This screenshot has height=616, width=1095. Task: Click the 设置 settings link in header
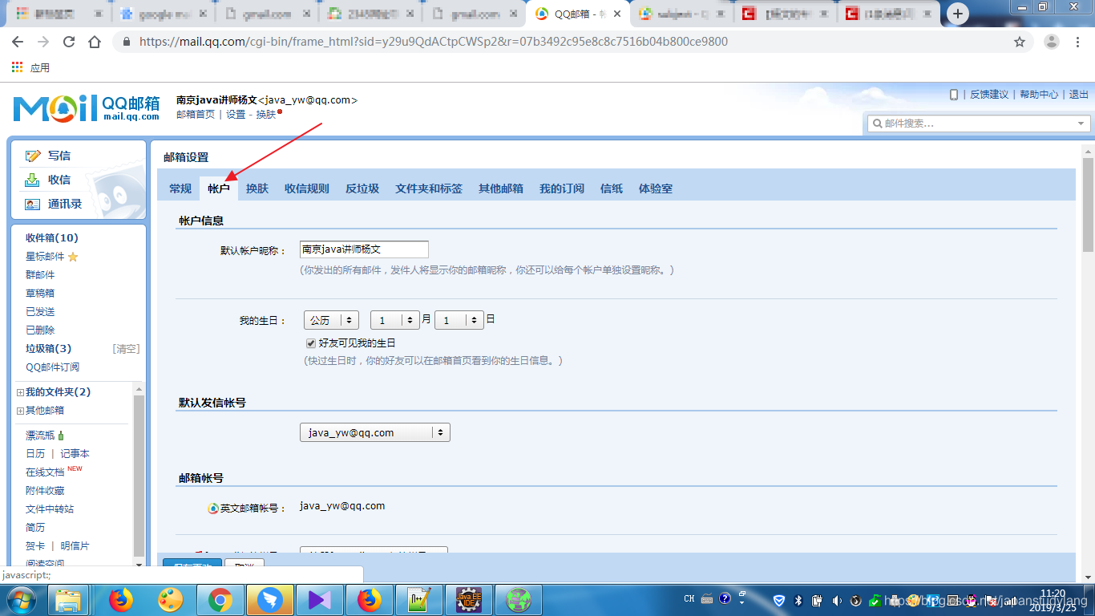[x=236, y=115]
